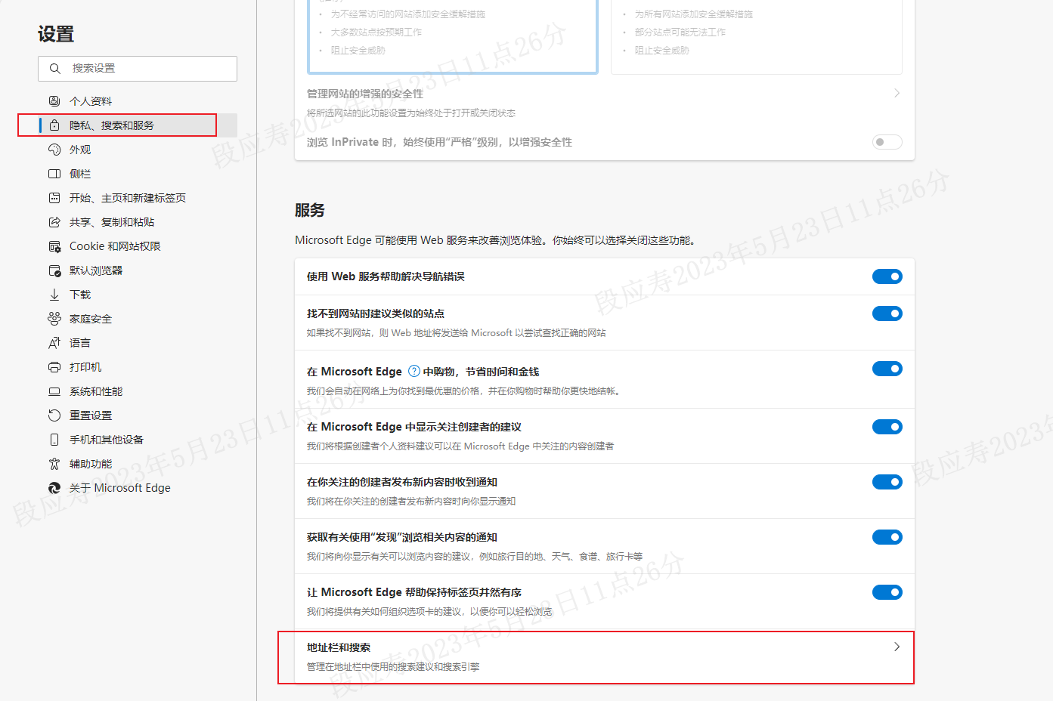Toggle 获取有关使用“发现”浏览相关内容的通知 switch

(x=887, y=537)
